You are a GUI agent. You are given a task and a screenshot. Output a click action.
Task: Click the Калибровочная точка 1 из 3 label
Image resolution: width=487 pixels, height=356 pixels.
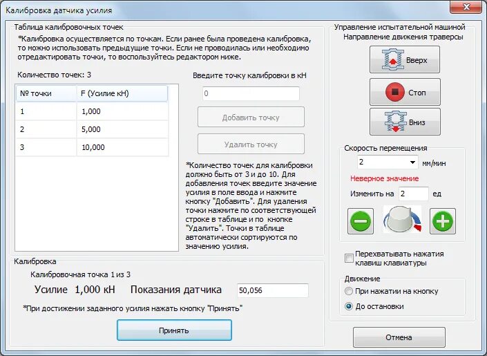[x=80, y=274]
